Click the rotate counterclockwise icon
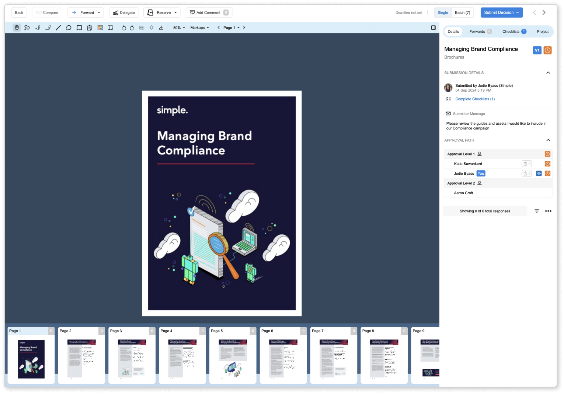 click(124, 28)
